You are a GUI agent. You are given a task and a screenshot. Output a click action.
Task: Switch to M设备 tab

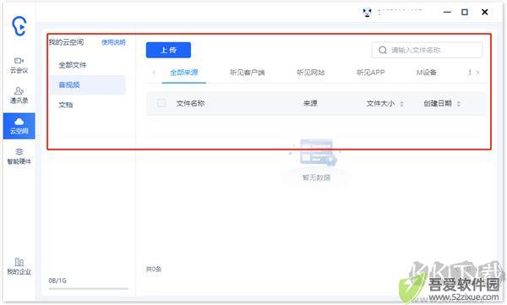(x=427, y=73)
